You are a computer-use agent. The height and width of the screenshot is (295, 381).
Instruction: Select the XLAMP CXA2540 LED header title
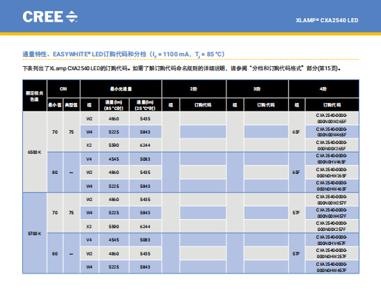point(327,20)
